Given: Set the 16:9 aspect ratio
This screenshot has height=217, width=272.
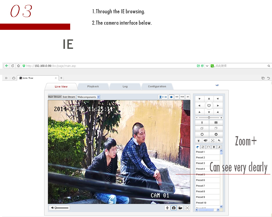Looking at the screenshot, I should [x=182, y=97].
